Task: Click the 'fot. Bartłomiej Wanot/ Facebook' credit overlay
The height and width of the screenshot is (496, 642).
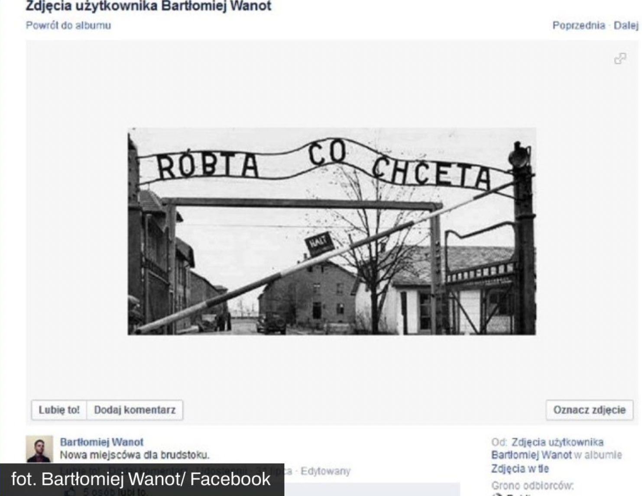Action: [x=141, y=480]
